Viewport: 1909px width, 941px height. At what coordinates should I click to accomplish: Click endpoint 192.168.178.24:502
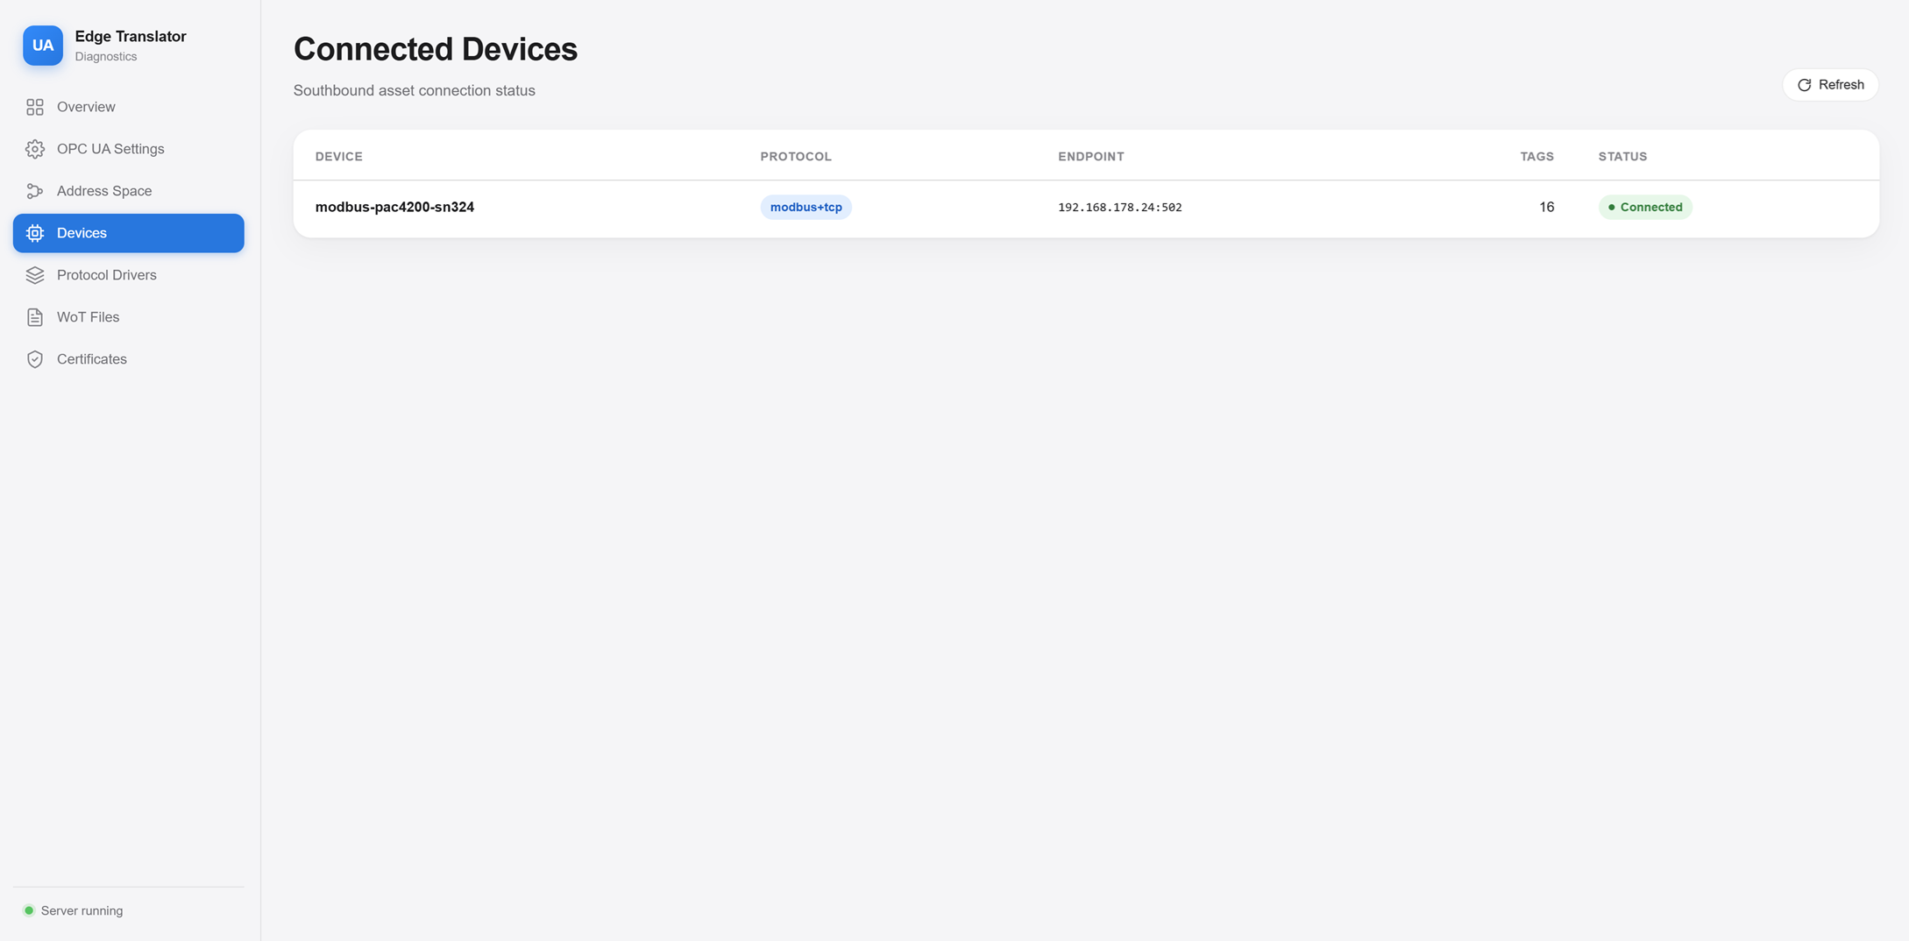tap(1119, 208)
